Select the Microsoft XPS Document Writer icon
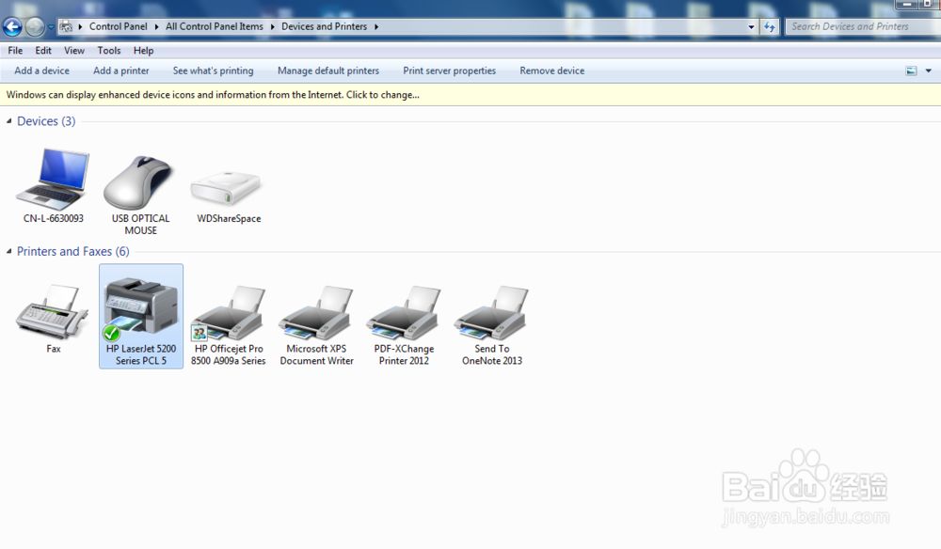 tap(316, 313)
